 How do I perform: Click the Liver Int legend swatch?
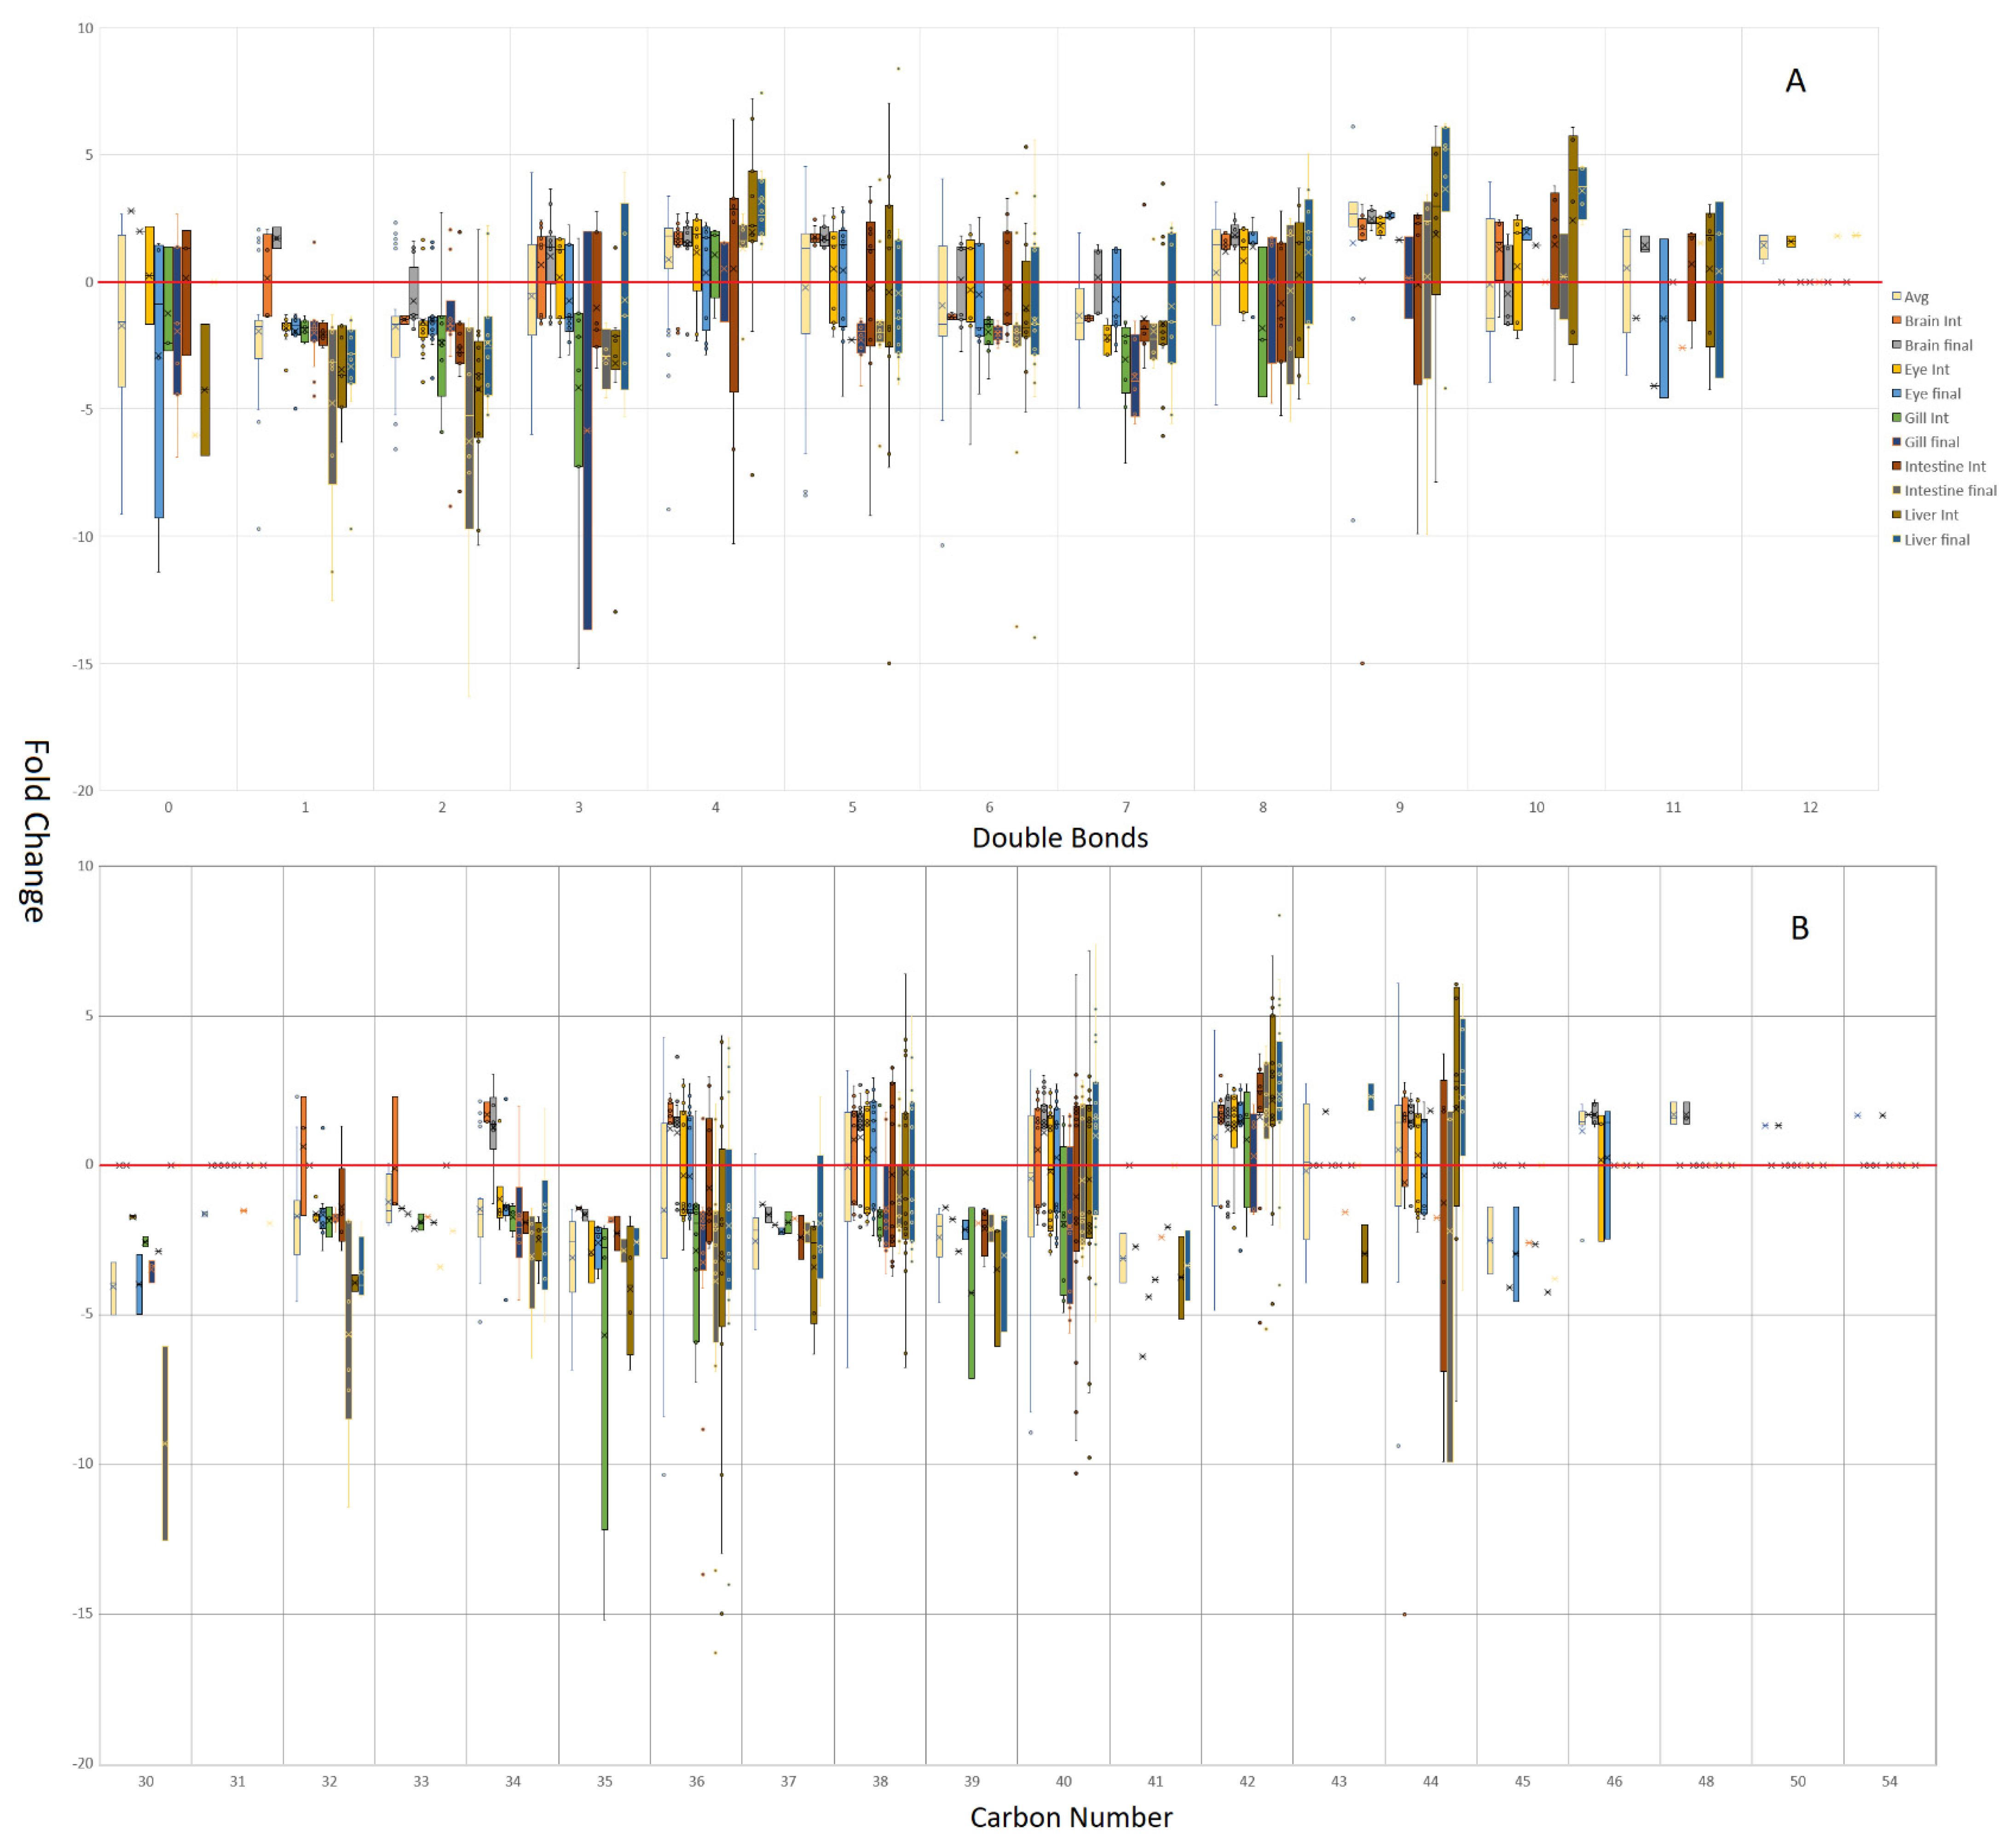click(1896, 515)
